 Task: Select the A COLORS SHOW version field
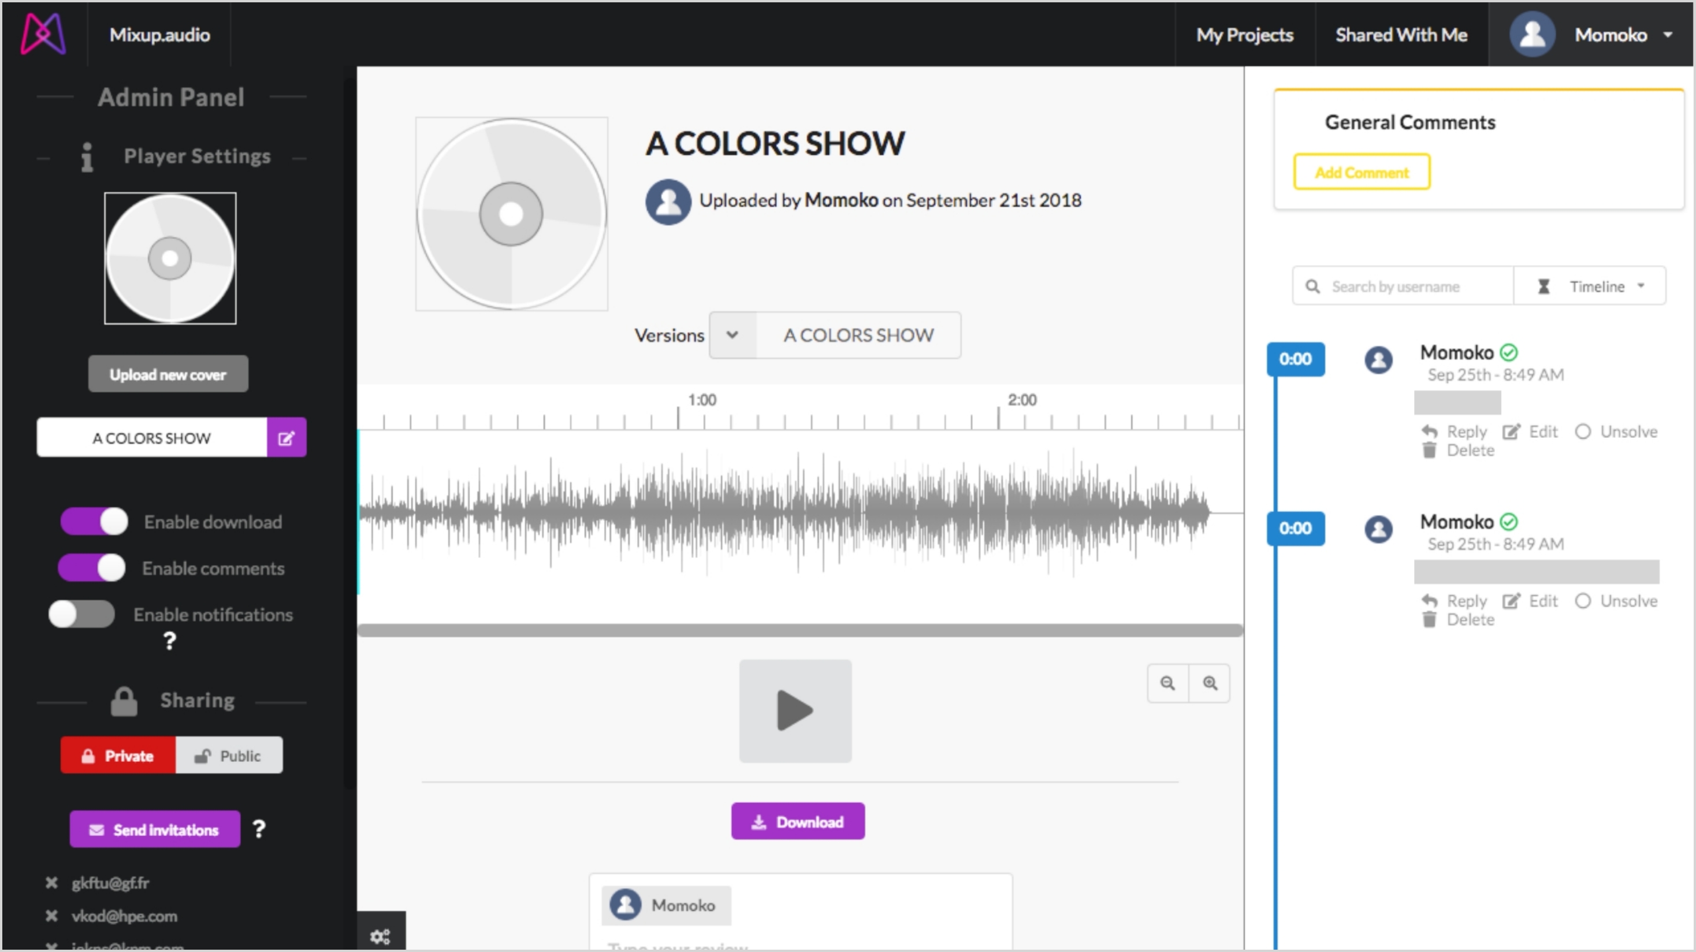pos(858,334)
